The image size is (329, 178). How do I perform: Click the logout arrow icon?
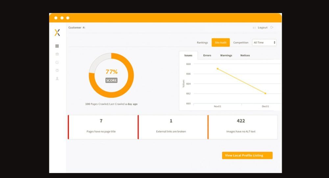click(272, 28)
